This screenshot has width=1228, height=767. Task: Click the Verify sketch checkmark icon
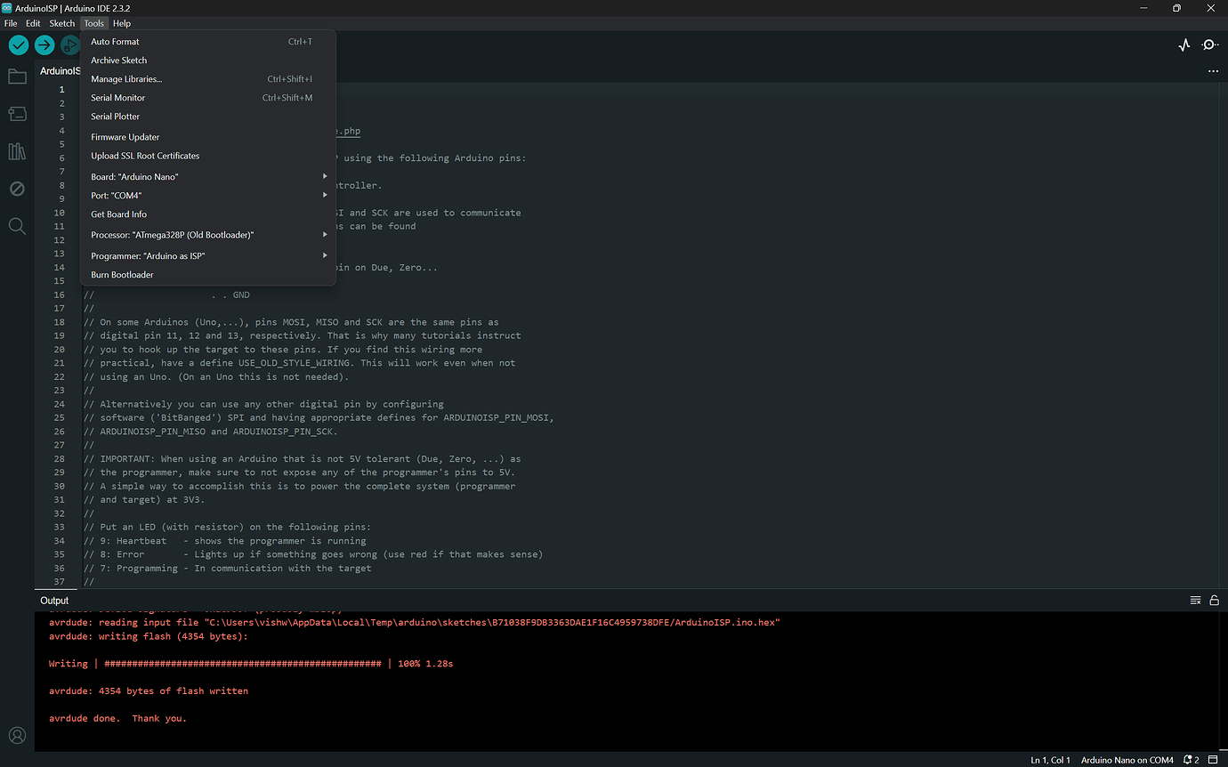(18, 44)
